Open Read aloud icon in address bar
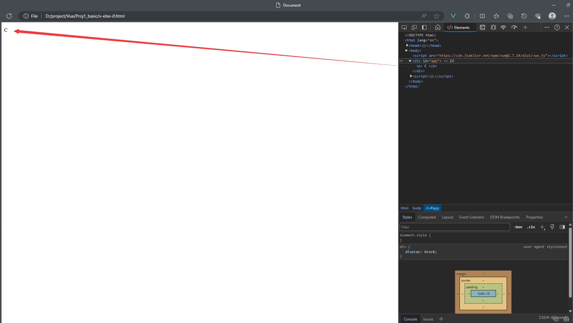 [424, 16]
